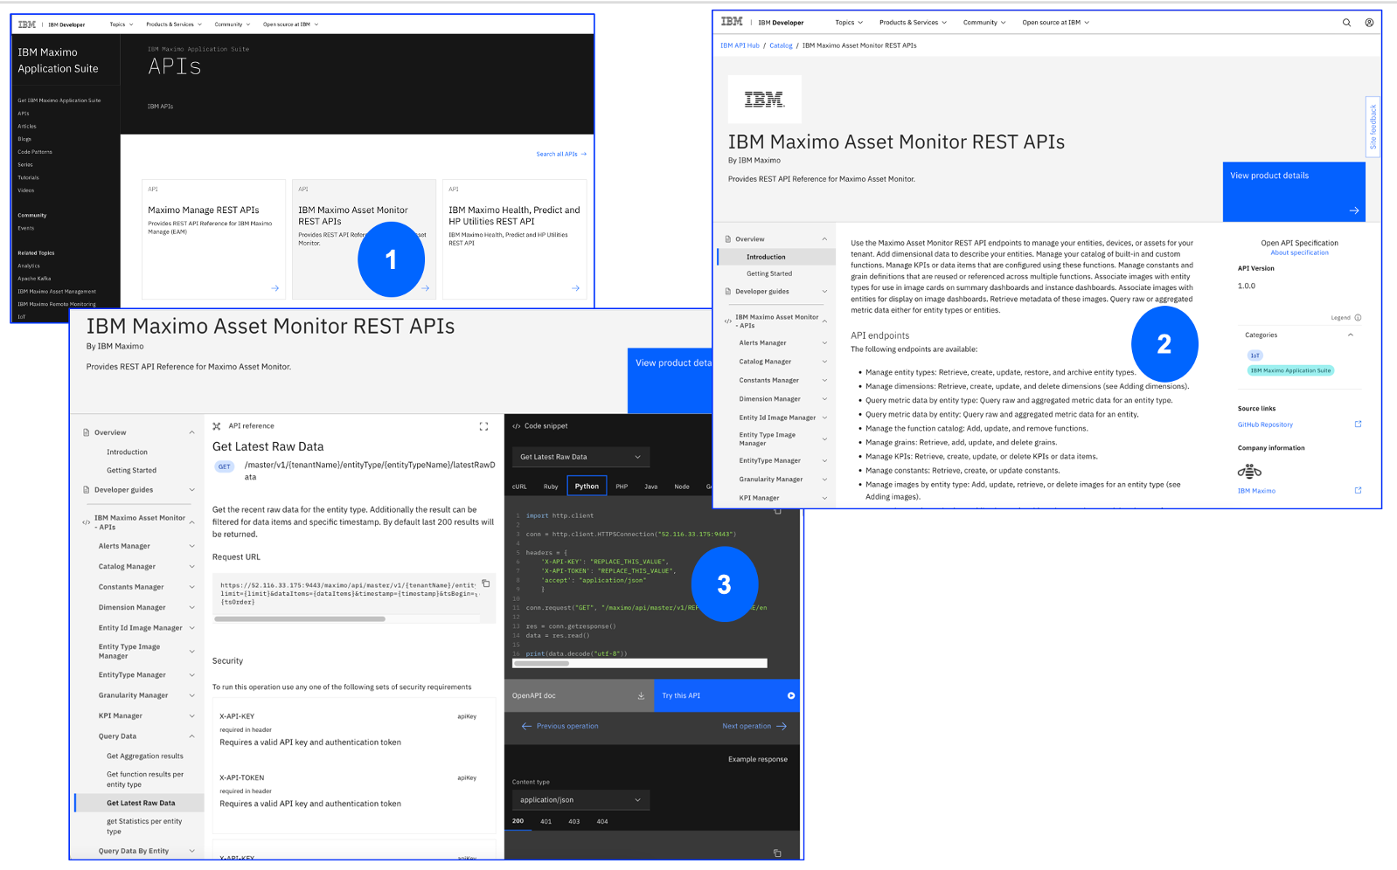1397x870 pixels.
Task: Select get Statistics per entity type
Action: [144, 826]
